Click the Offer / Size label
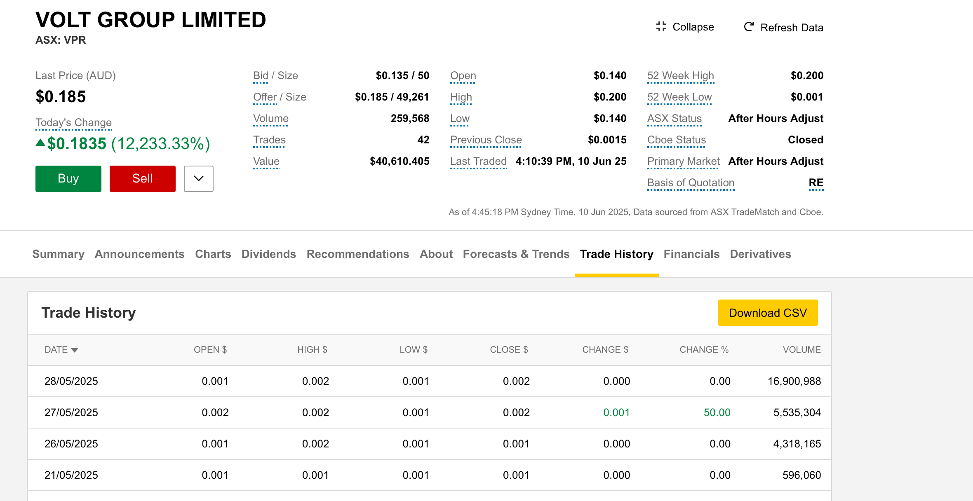This screenshot has width=973, height=501. point(280,97)
